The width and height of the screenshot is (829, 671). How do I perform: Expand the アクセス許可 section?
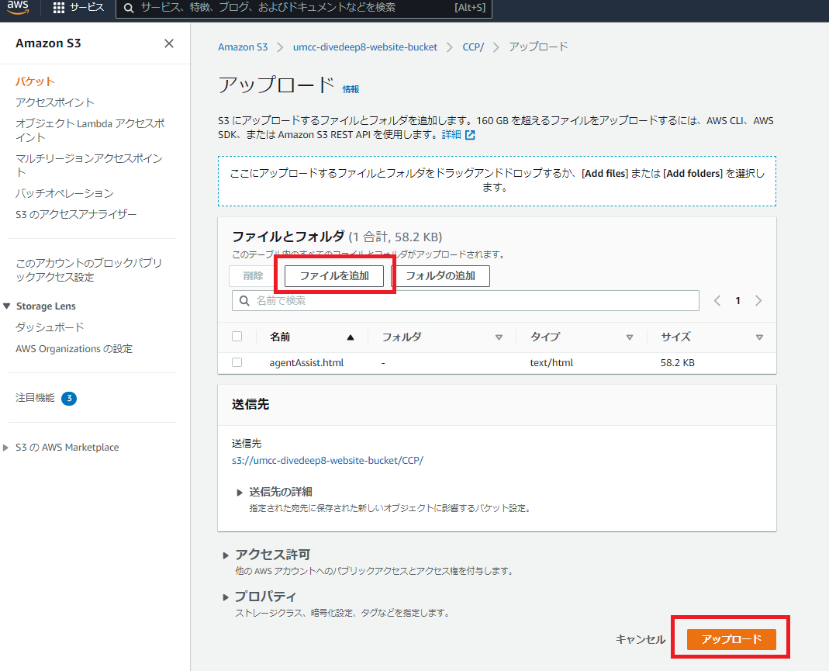click(226, 555)
